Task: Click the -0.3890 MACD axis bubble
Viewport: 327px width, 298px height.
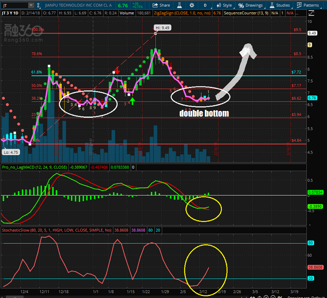Action: click(315, 207)
